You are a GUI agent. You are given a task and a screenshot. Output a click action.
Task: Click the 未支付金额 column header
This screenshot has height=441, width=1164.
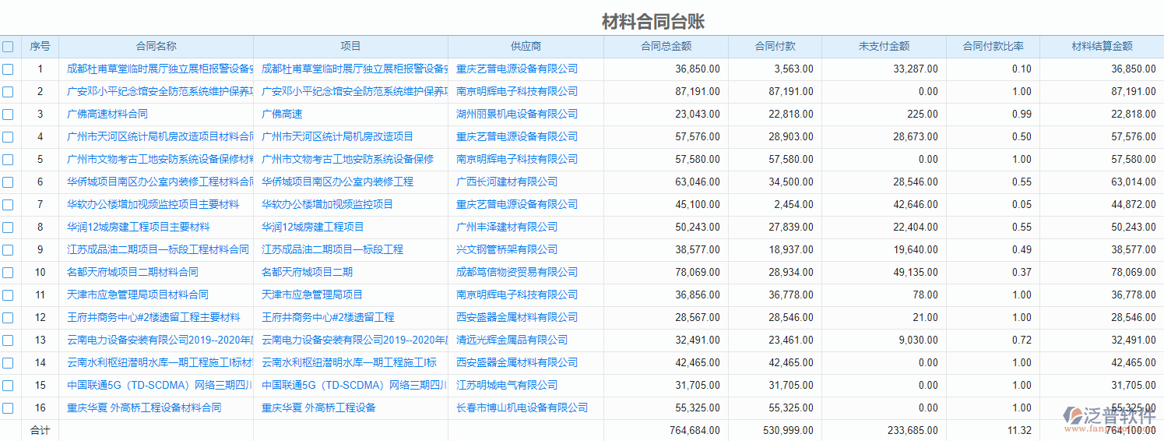coord(884,47)
